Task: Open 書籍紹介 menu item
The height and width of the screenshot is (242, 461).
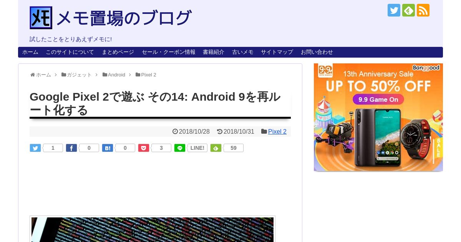Action: (x=214, y=52)
